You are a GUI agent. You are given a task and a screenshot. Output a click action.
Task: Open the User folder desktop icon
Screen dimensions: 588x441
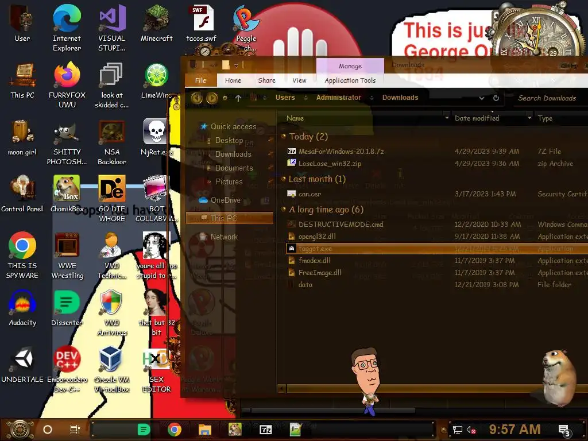[x=22, y=23]
